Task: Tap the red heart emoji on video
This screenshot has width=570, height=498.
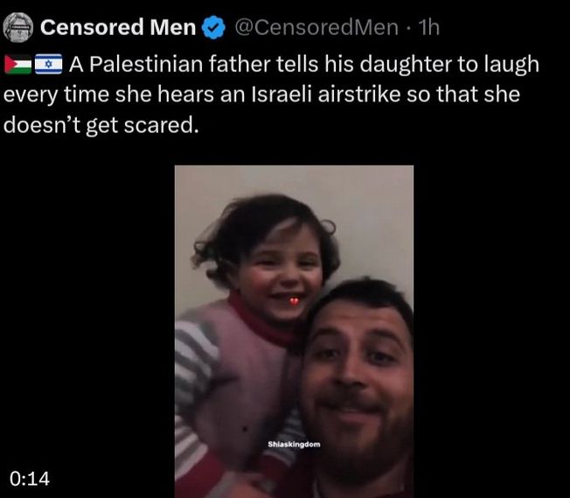Action: [x=294, y=301]
